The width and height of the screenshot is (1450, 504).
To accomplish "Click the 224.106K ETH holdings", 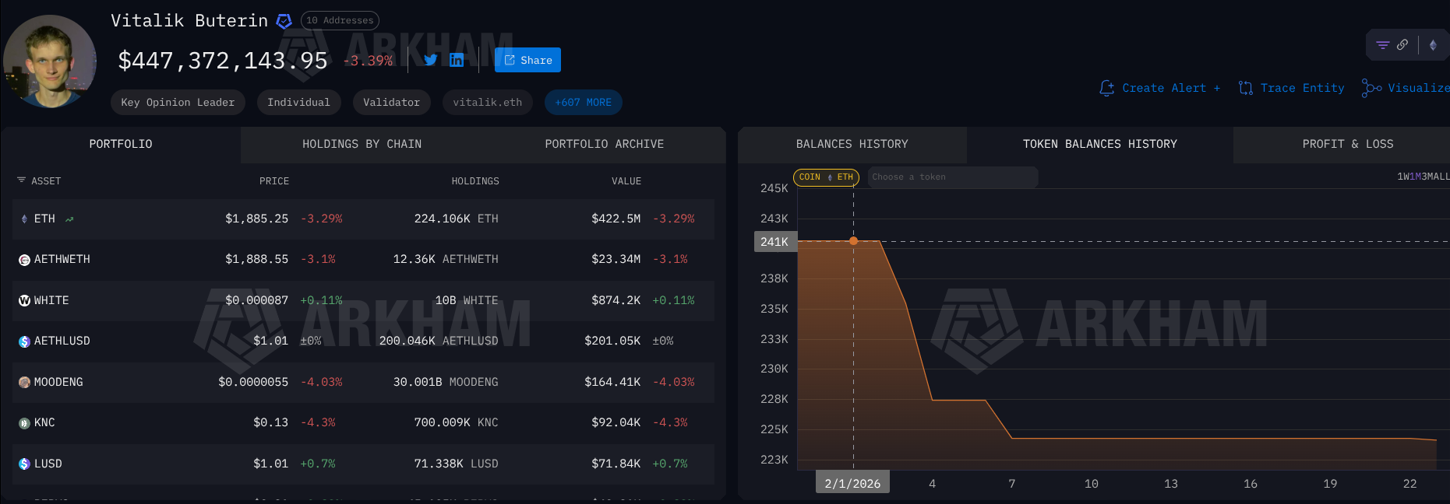I will click(456, 219).
